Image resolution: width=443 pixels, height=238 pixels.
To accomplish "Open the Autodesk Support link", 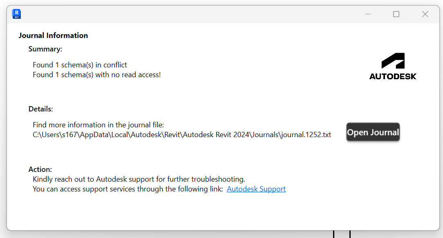I will (x=256, y=189).
